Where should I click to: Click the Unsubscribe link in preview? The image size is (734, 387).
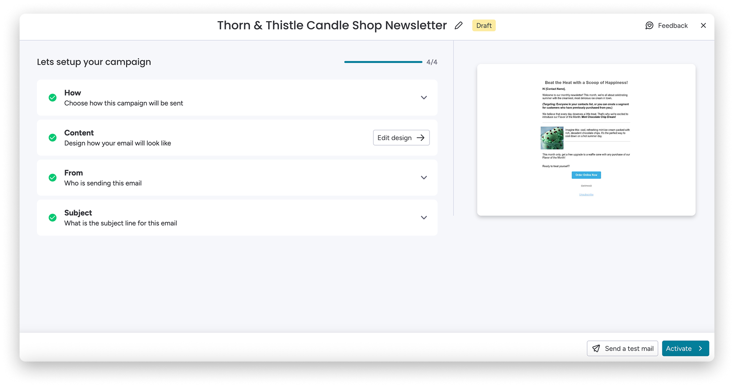pos(586,194)
